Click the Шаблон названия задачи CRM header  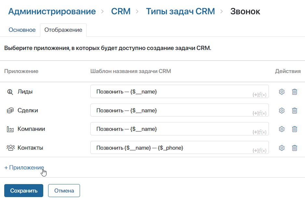(x=130, y=71)
